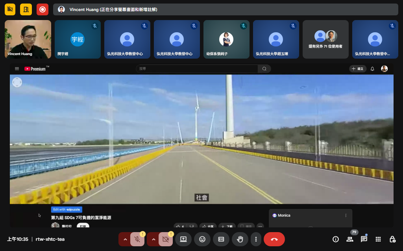Unmute the microphone toggle button
Viewport: 403px width, 251px height.
point(137,239)
